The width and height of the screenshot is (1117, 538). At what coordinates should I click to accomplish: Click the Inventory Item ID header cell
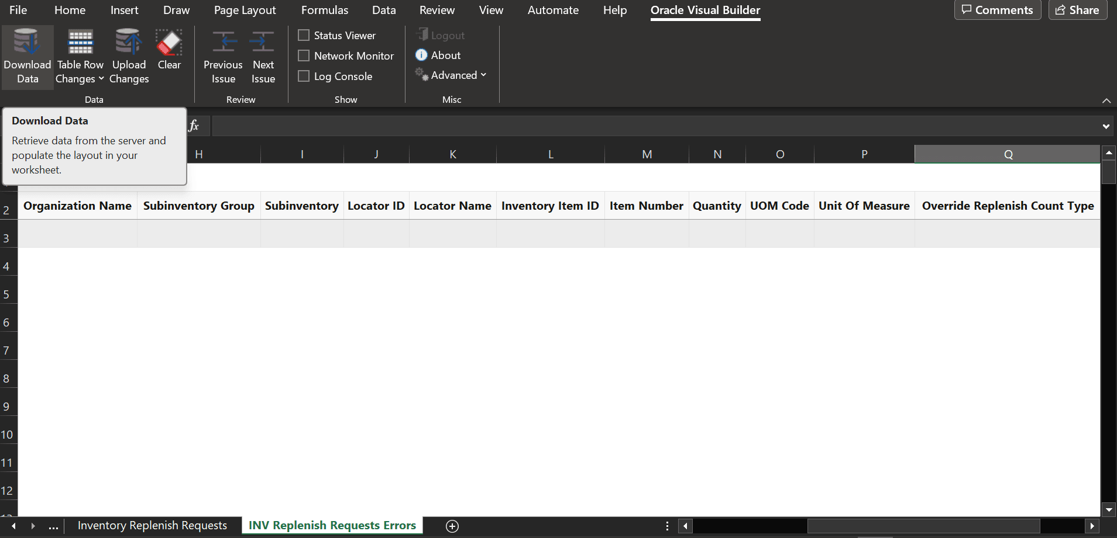click(551, 206)
